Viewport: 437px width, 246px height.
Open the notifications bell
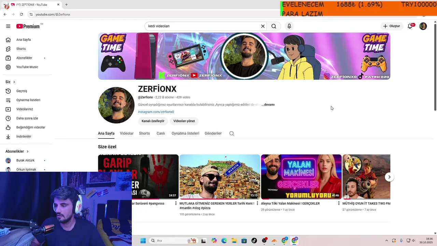point(410,26)
